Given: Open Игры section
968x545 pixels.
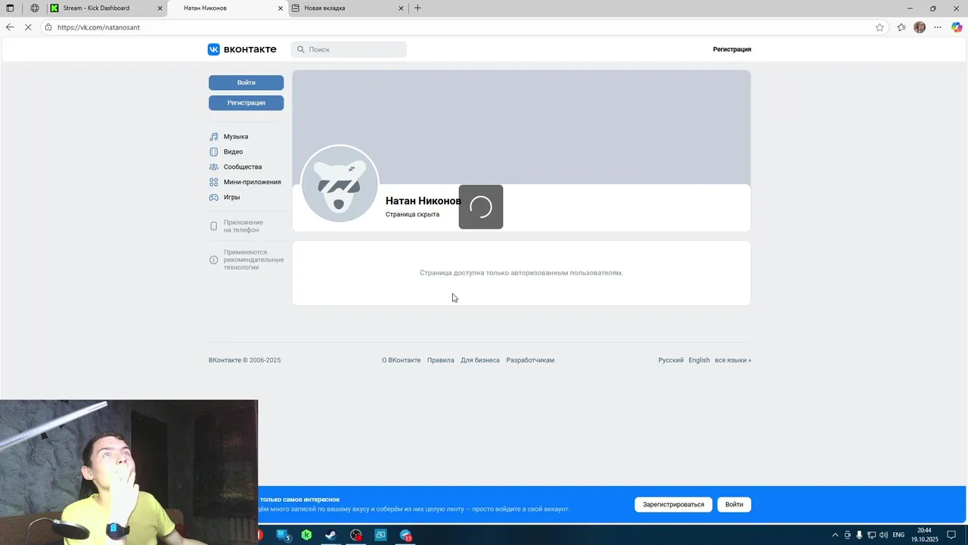Looking at the screenshot, I should click(x=225, y=198).
